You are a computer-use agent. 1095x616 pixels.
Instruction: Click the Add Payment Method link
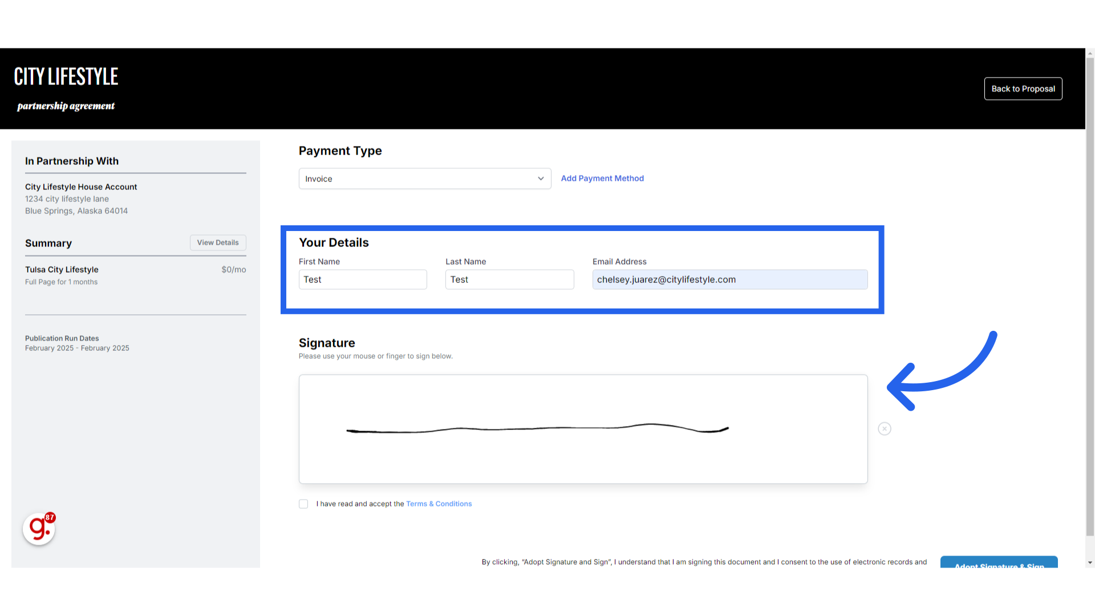pyautogui.click(x=602, y=179)
